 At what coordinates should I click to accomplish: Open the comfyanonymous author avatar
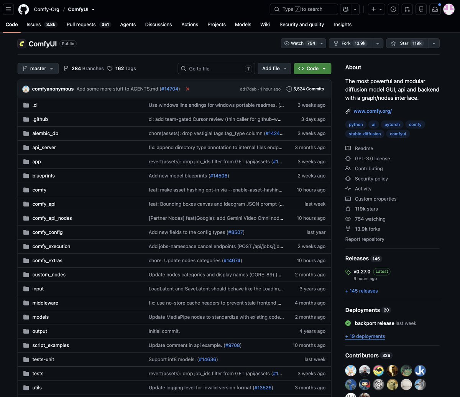[x=26, y=89]
